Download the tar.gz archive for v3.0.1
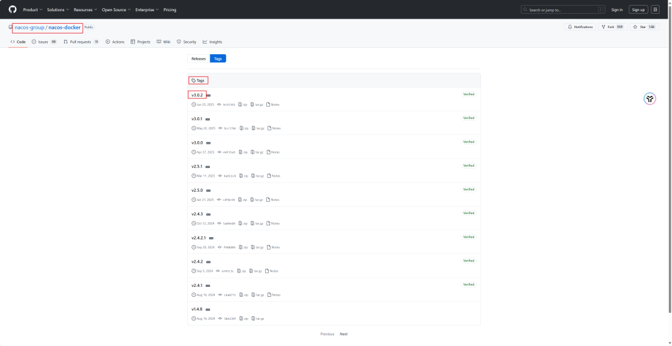 [258, 128]
